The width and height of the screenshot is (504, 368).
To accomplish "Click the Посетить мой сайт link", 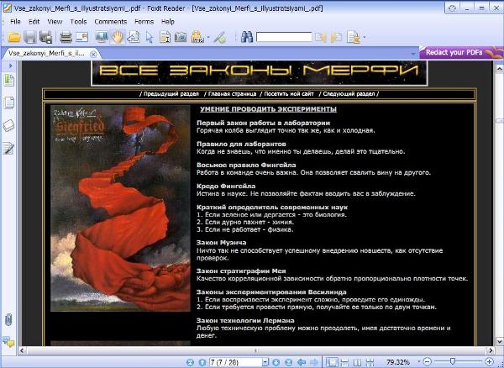I will [289, 94].
